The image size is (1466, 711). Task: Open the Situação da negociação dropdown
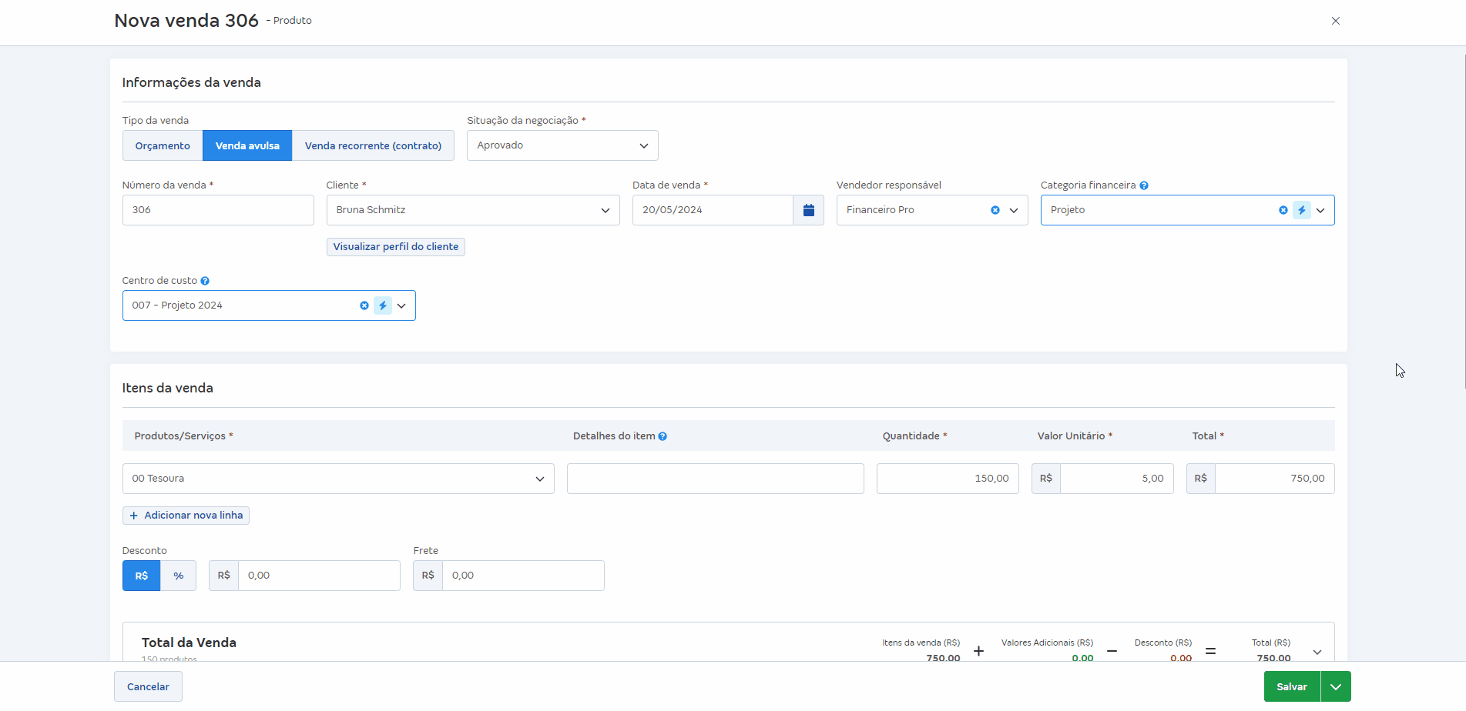(562, 145)
